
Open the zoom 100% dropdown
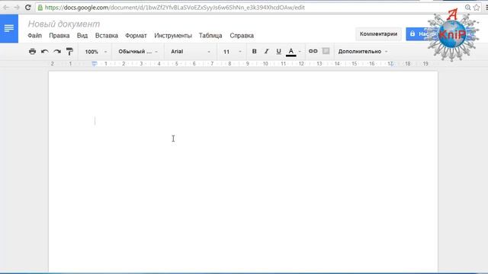pos(96,52)
